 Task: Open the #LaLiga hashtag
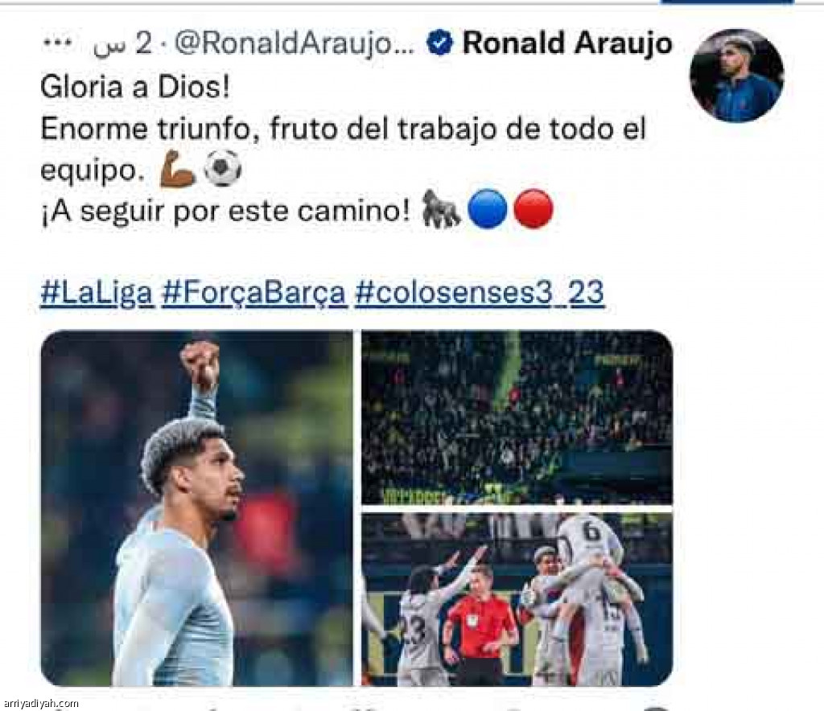pos(97,293)
